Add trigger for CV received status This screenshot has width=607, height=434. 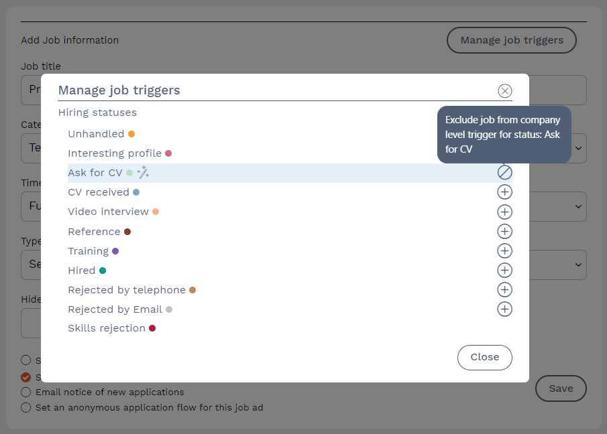pos(504,192)
